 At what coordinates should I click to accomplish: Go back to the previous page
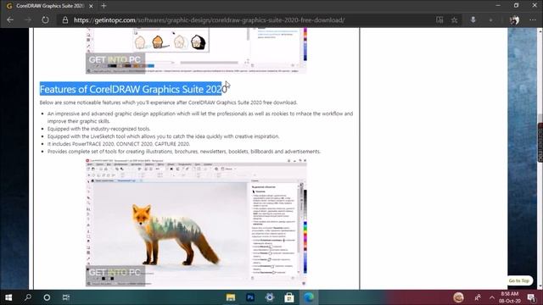[10, 20]
